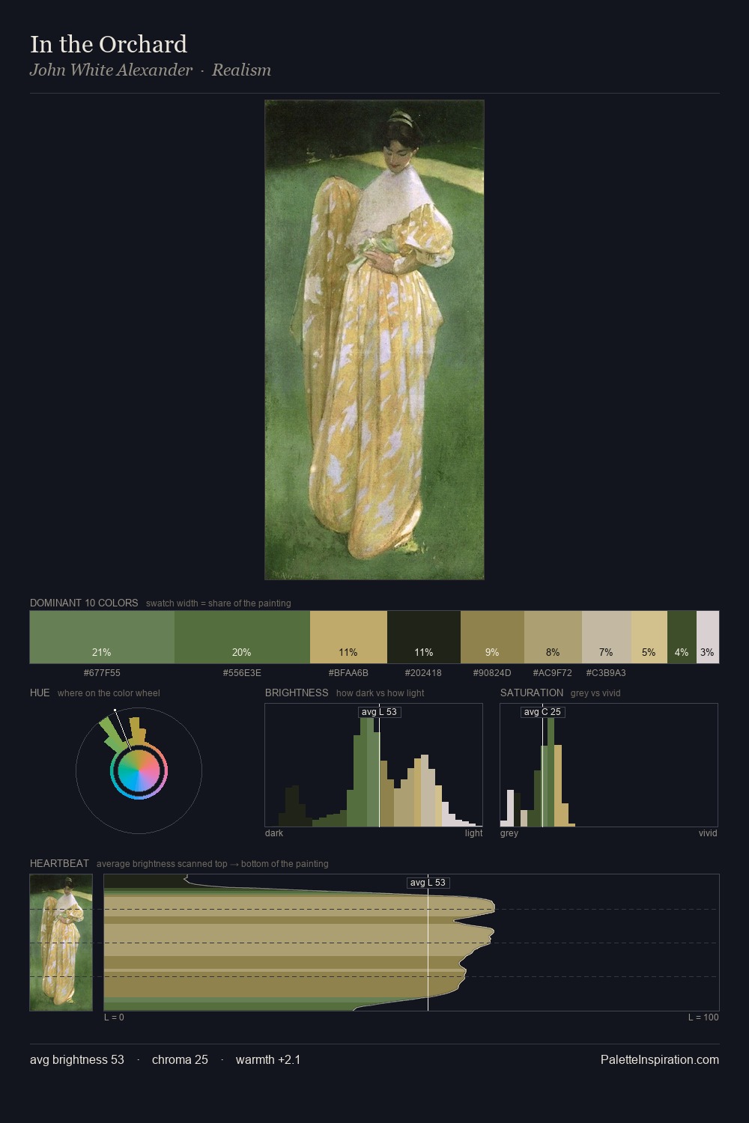749x1123 pixels.
Task: Click the 'DOMINANT 10 COLORS' heading
Action: 84,603
